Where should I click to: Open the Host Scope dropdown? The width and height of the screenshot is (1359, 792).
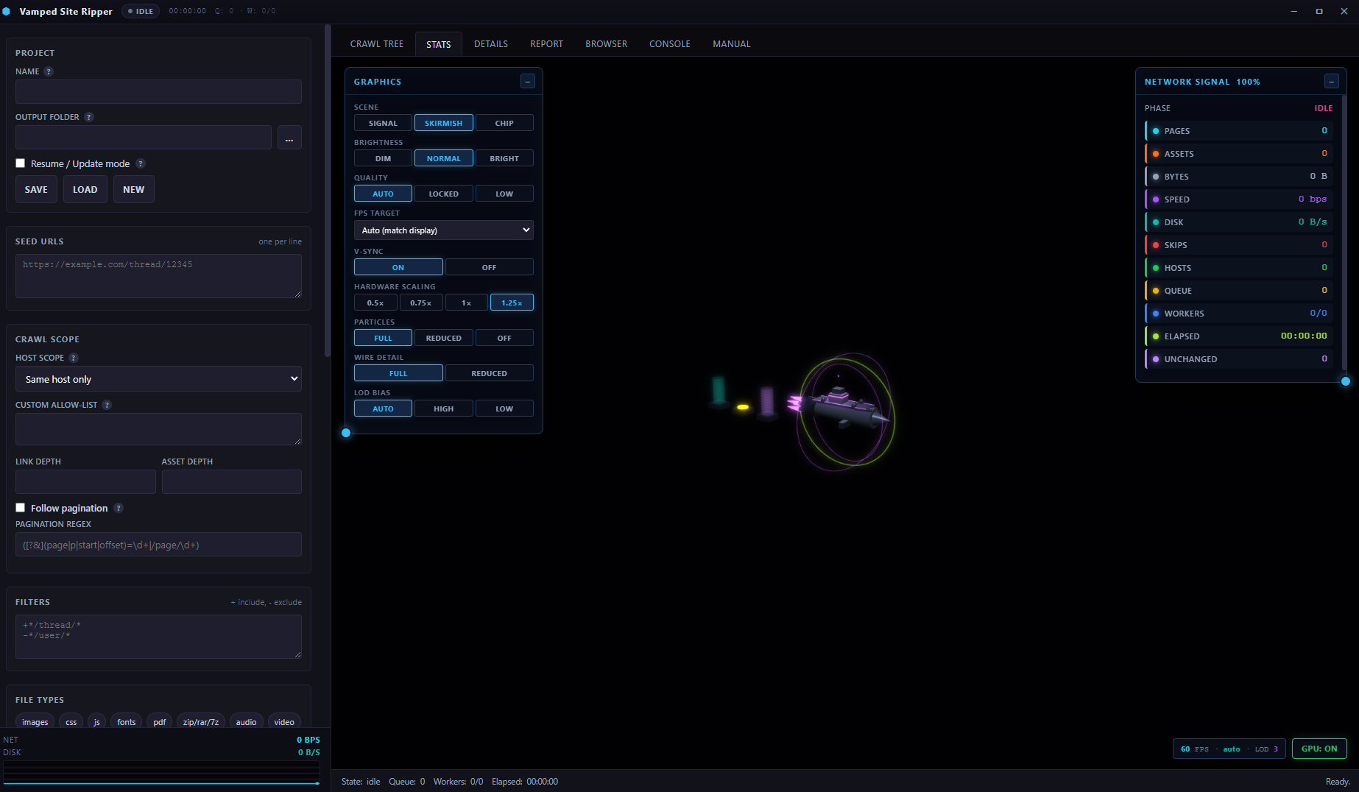158,379
